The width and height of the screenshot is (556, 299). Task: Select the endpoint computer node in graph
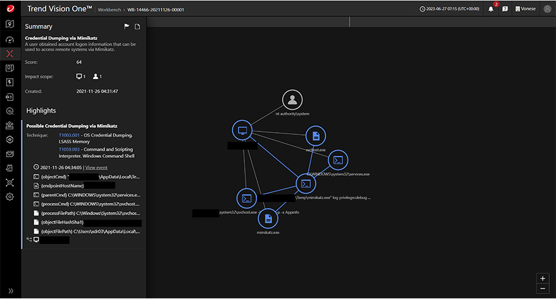pyautogui.click(x=242, y=130)
